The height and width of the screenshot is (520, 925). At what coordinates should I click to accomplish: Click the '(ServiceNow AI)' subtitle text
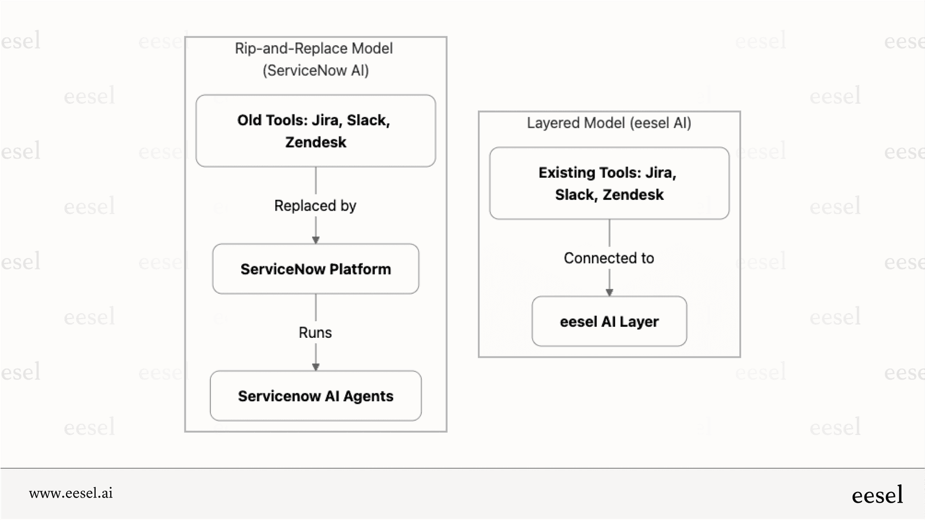[314, 70]
